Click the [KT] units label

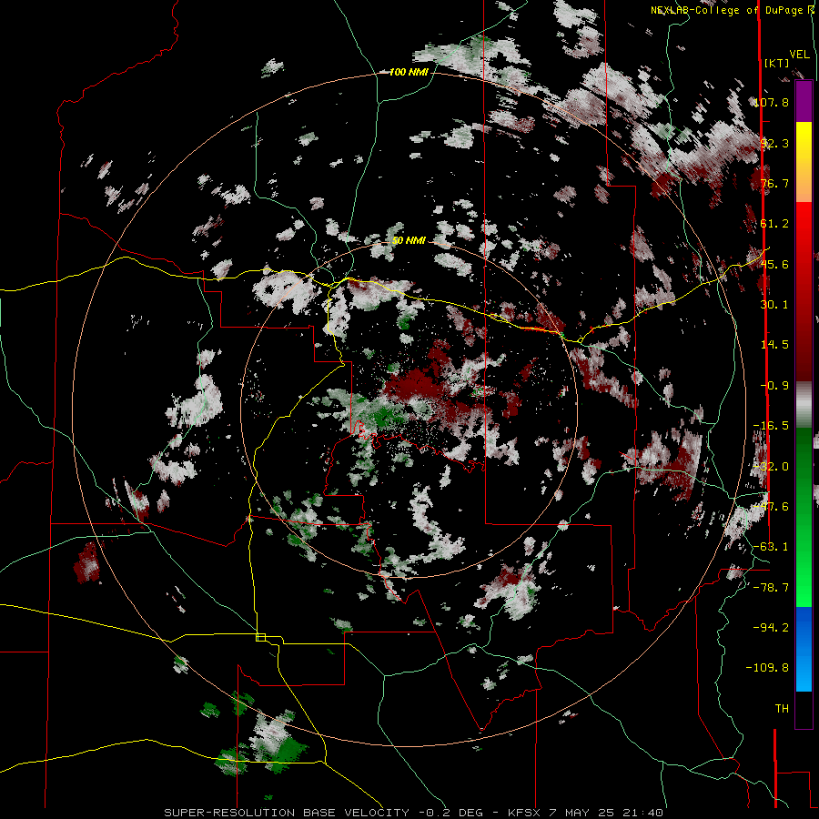[x=777, y=63]
